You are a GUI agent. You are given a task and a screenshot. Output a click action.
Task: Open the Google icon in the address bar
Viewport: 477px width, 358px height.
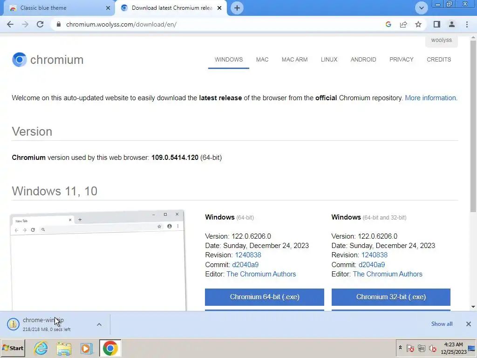coord(388,24)
